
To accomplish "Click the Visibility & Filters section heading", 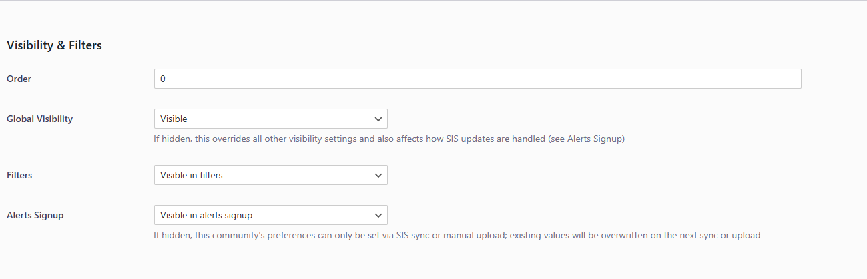I will pyautogui.click(x=54, y=45).
